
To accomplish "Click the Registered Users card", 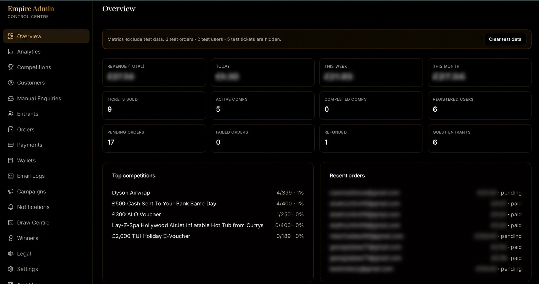I will point(479,105).
